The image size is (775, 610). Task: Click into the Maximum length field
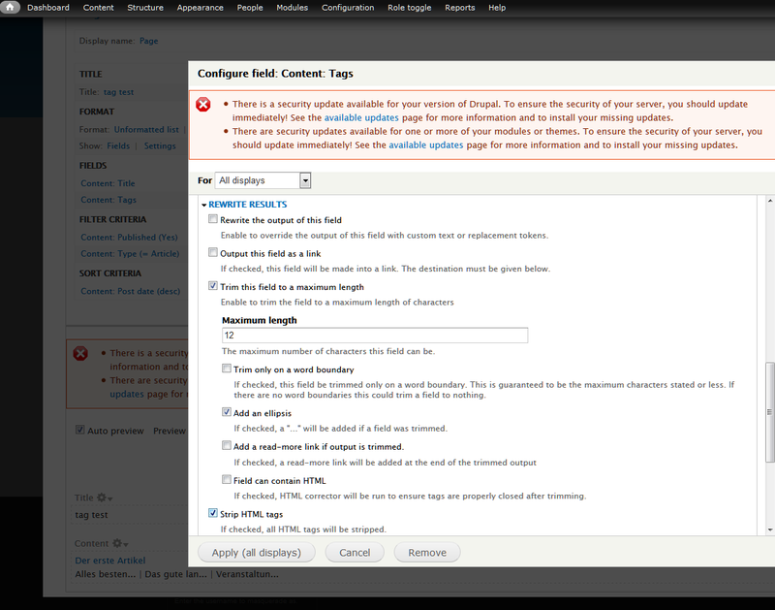375,335
